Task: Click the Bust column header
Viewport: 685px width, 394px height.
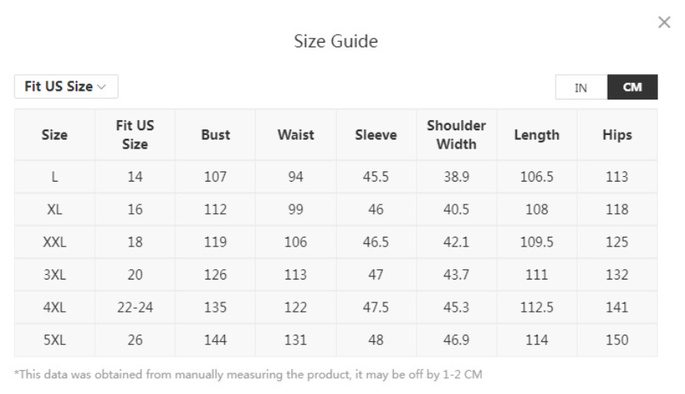Action: click(215, 135)
